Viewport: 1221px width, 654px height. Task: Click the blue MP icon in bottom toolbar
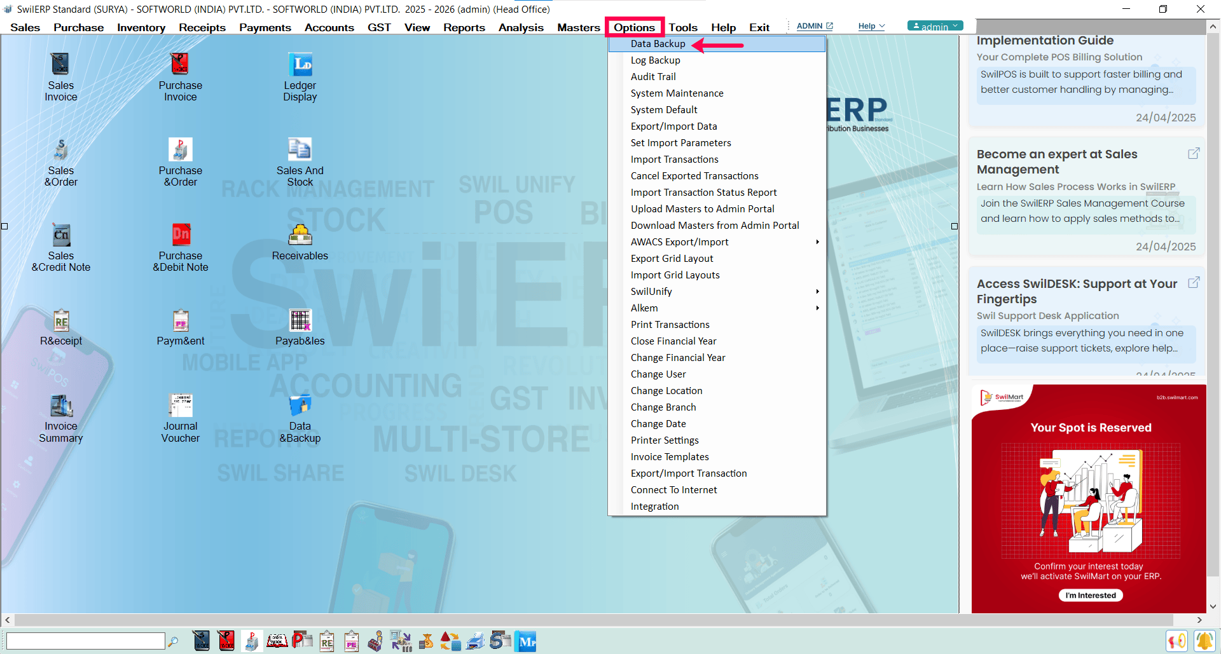(x=527, y=641)
